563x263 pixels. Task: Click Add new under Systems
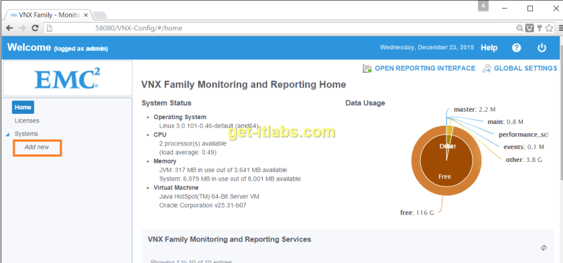pos(37,147)
